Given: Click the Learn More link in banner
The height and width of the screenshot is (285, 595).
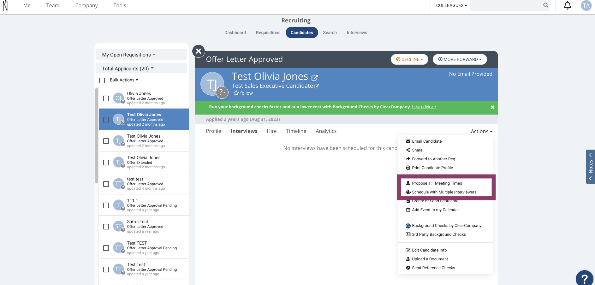Looking at the screenshot, I should tap(424, 107).
